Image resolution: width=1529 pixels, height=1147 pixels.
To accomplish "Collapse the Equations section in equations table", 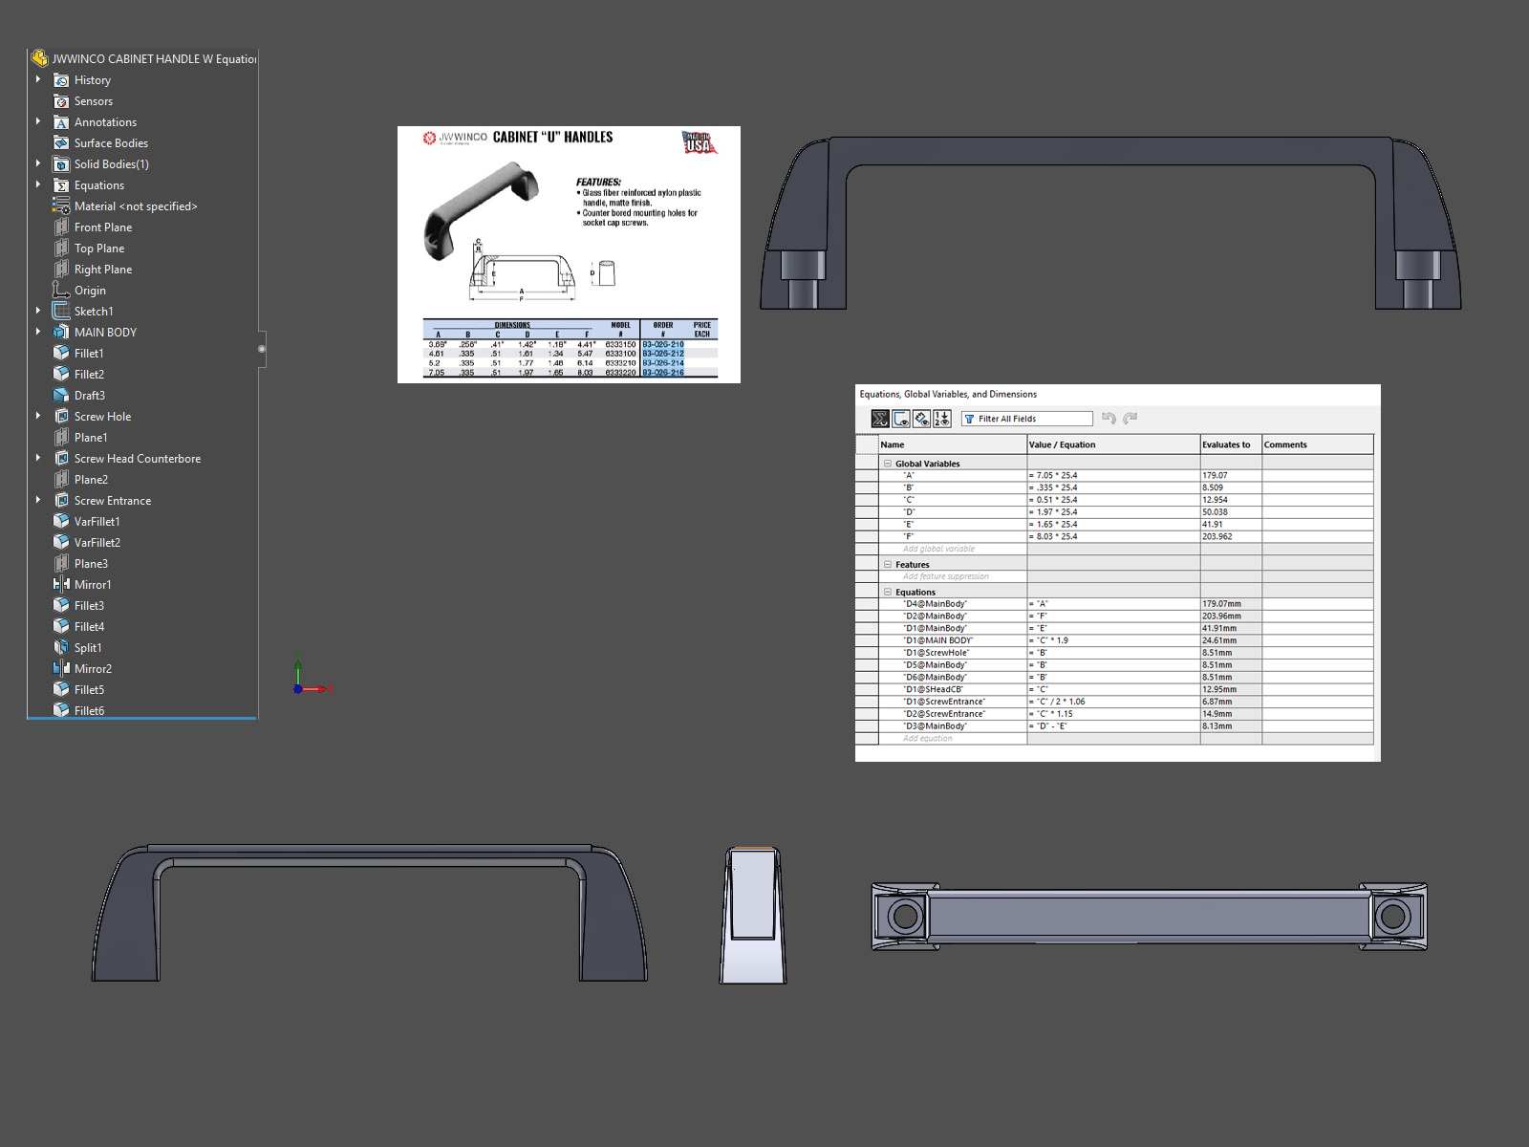I will pos(888,593).
